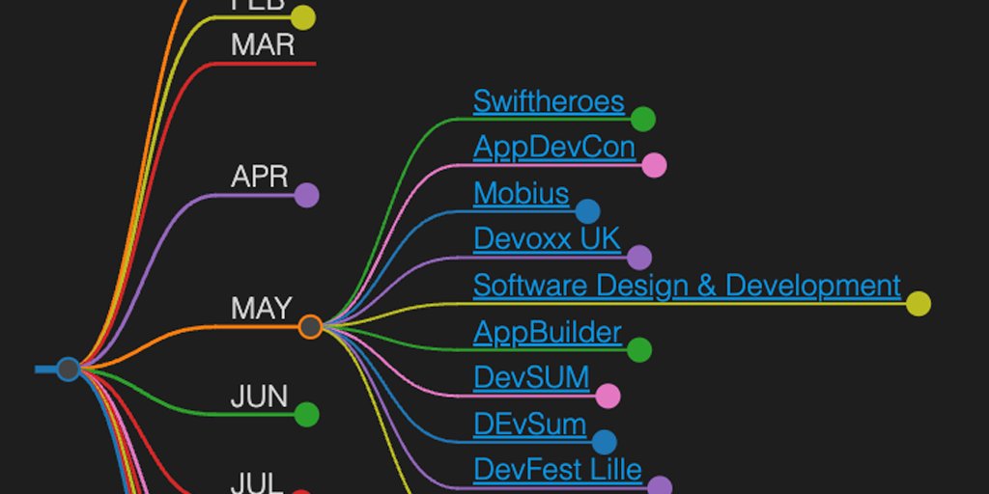
Task: Open the DevFest Lille link
Action: 557,470
